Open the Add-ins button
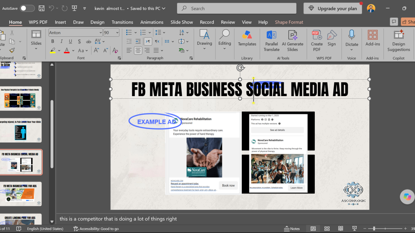Image resolution: width=415 pixels, height=233 pixels. click(x=373, y=38)
